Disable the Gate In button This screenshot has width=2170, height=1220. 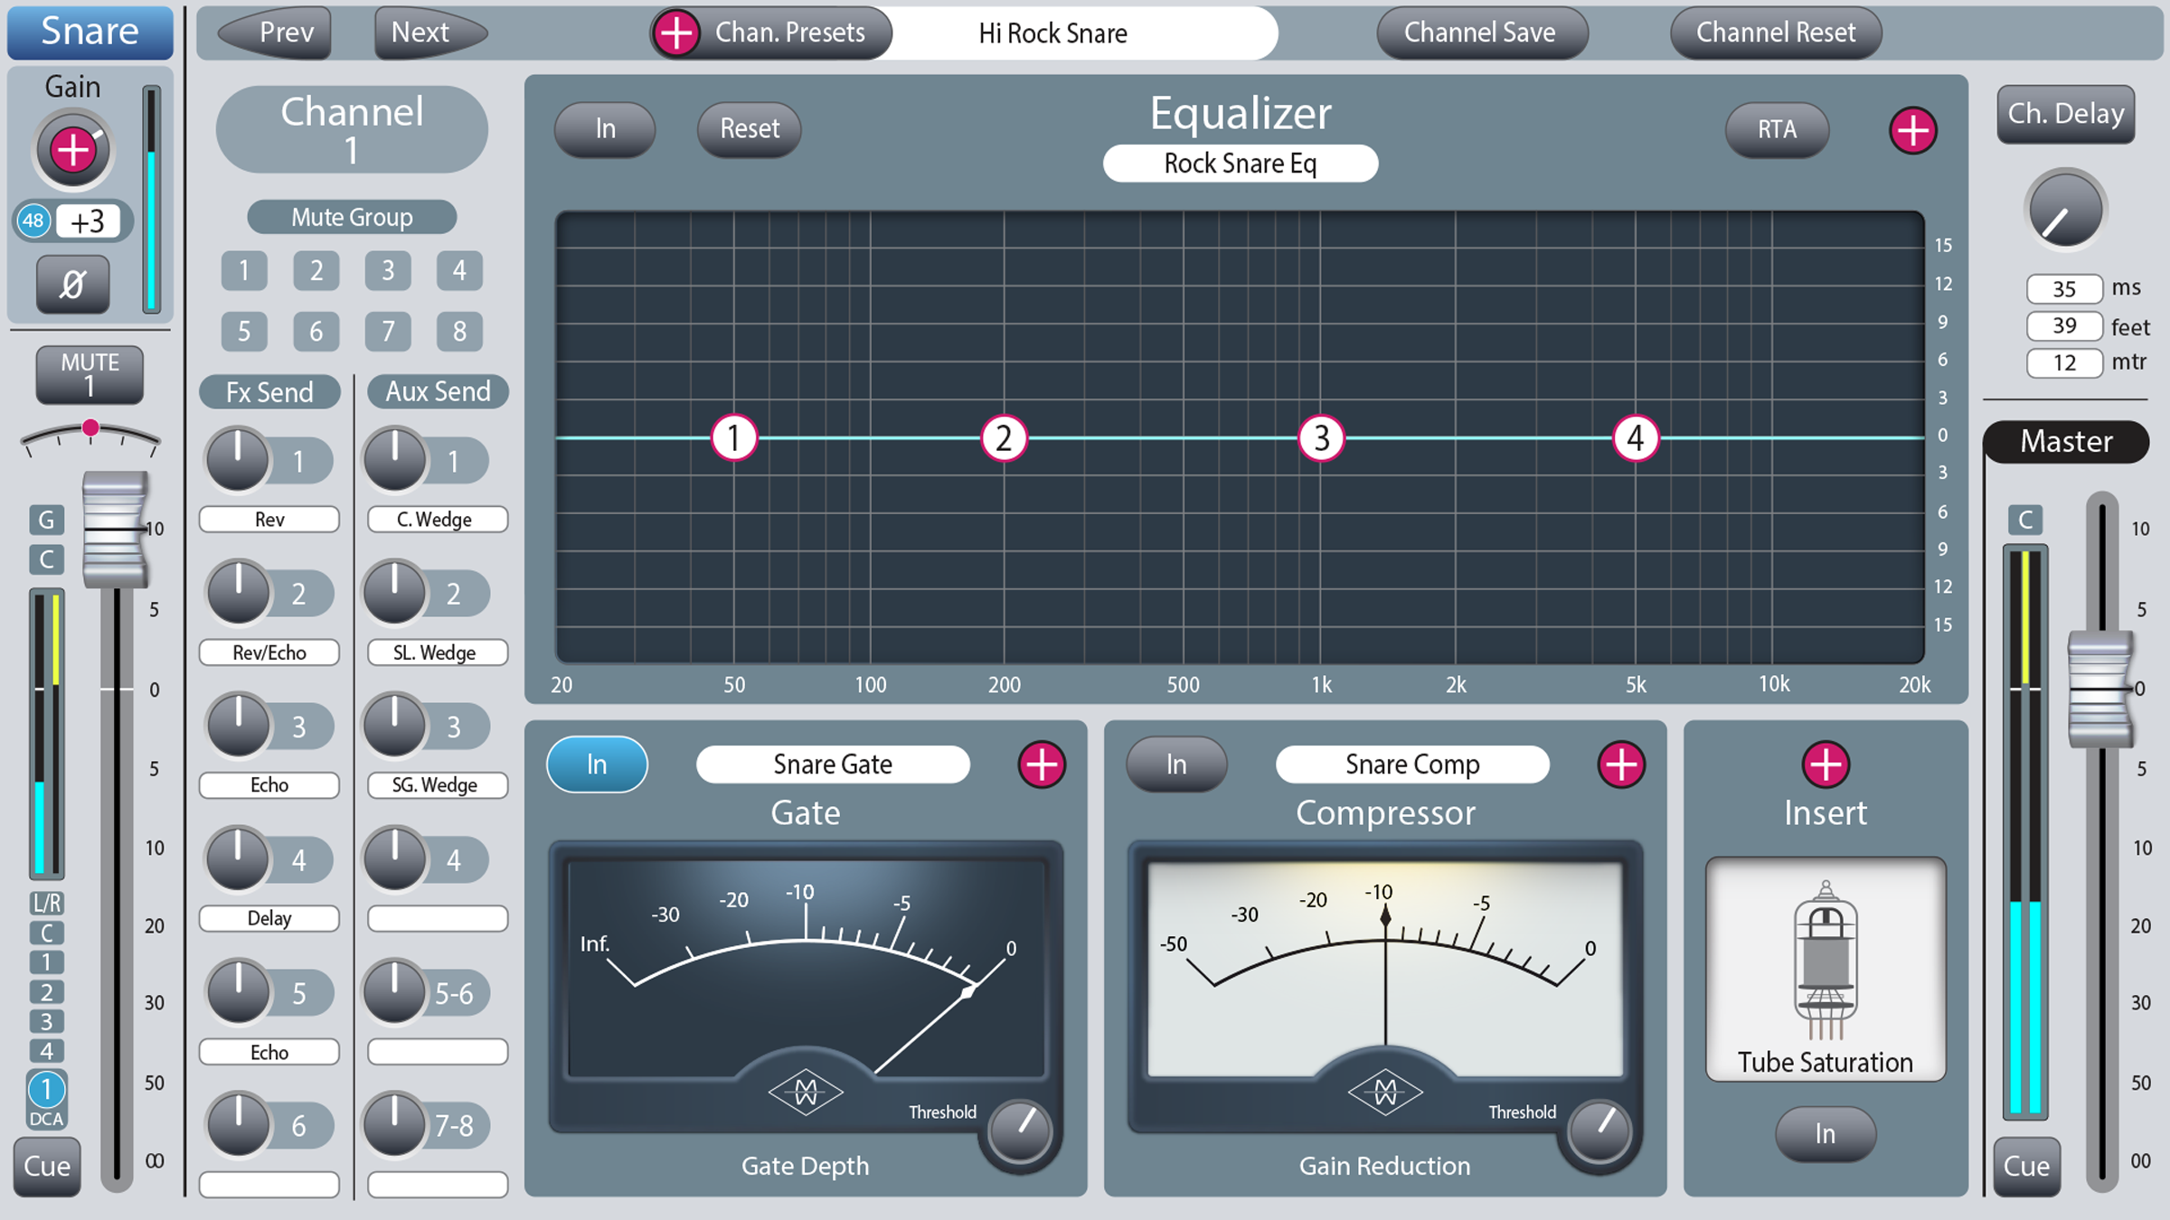pyautogui.click(x=597, y=765)
